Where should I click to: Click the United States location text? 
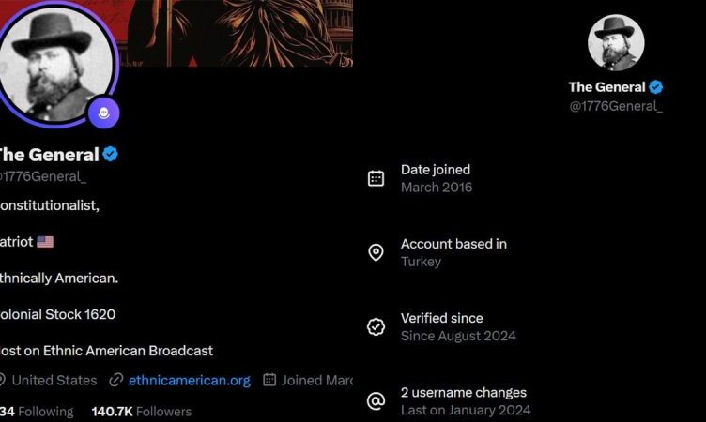(54, 380)
